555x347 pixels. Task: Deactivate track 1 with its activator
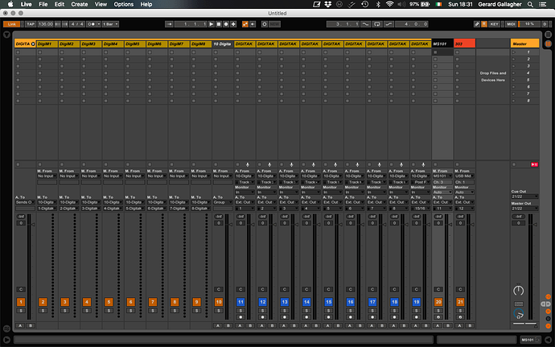(x=21, y=302)
